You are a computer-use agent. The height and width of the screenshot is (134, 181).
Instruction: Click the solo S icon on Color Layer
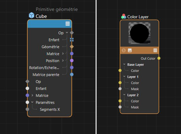[124, 51]
